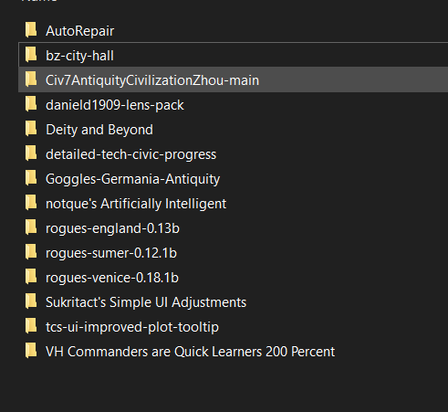Select the rogues-sumer-0.12.1b name text
448x412 pixels.
coord(111,253)
